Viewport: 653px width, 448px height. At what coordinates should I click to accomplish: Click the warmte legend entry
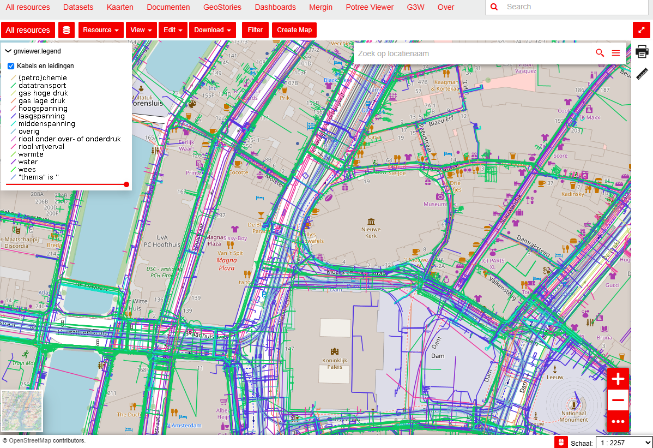click(31, 154)
